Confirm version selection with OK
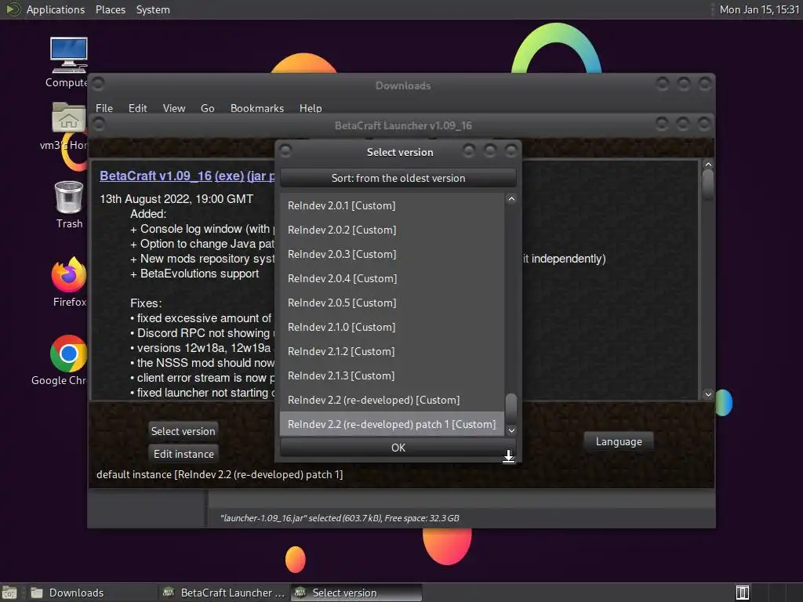Viewport: 803px width, 602px height. [398, 448]
